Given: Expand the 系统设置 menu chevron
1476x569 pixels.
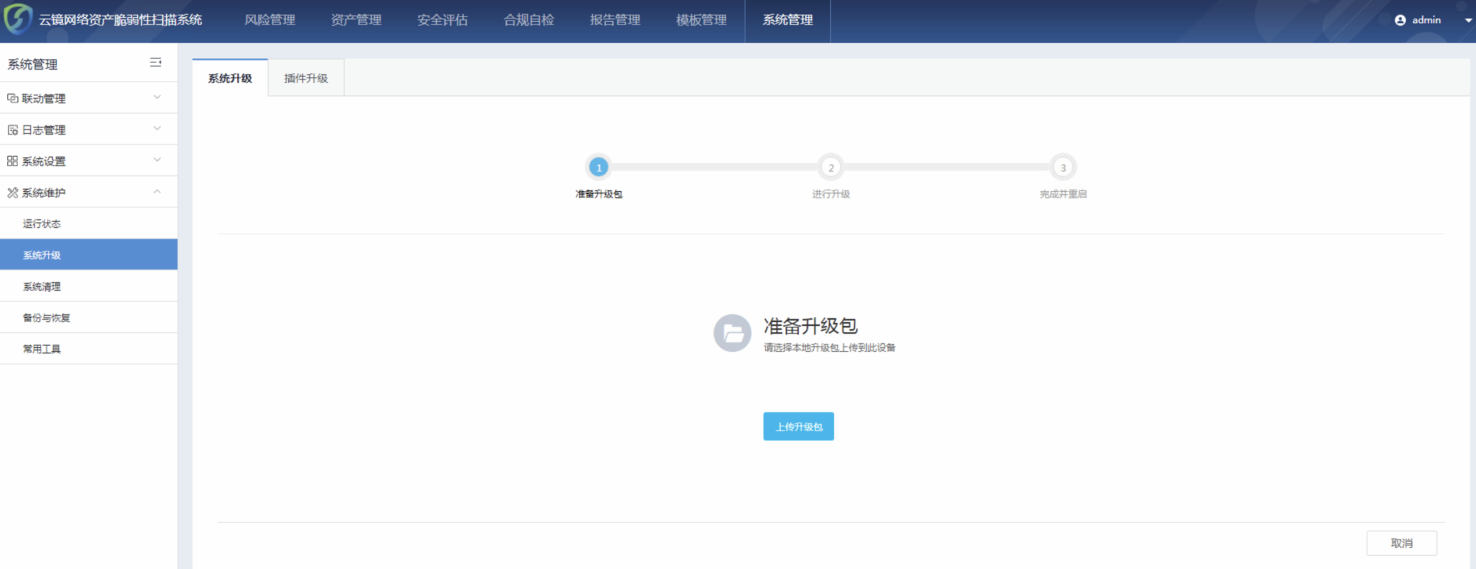Looking at the screenshot, I should (x=157, y=161).
